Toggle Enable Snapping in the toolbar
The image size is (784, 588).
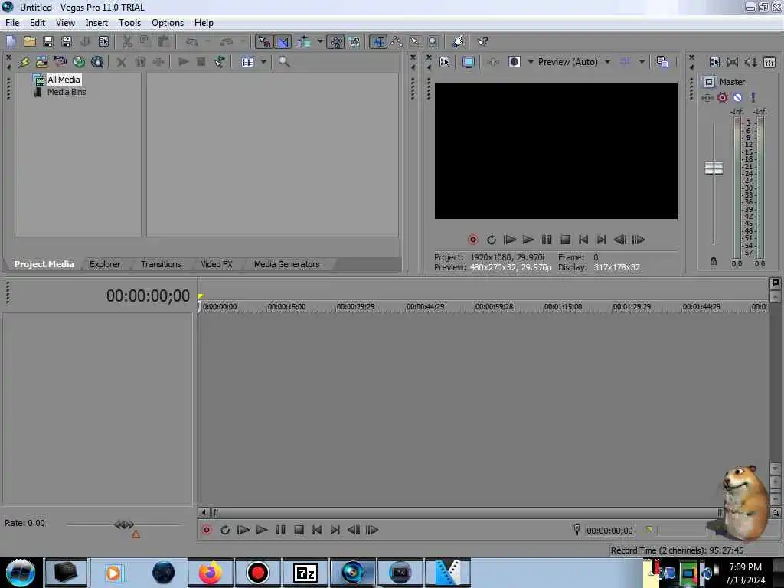click(264, 42)
